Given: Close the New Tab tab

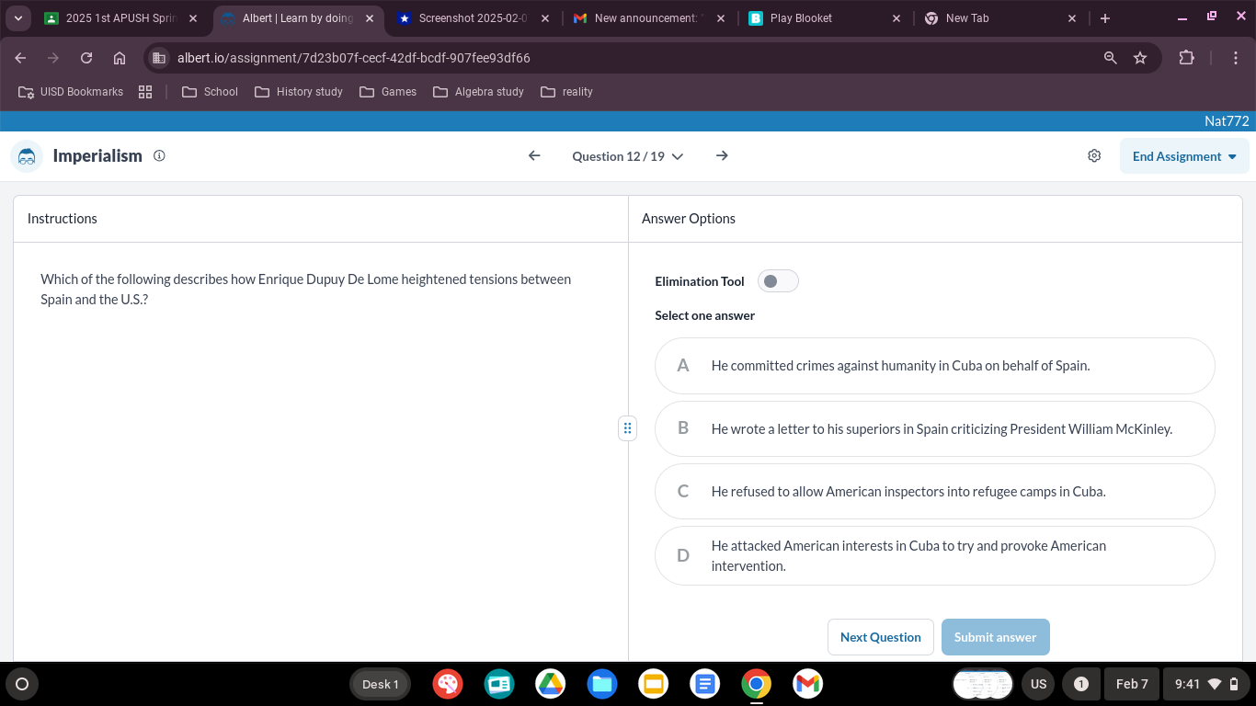Looking at the screenshot, I should 1072,18.
